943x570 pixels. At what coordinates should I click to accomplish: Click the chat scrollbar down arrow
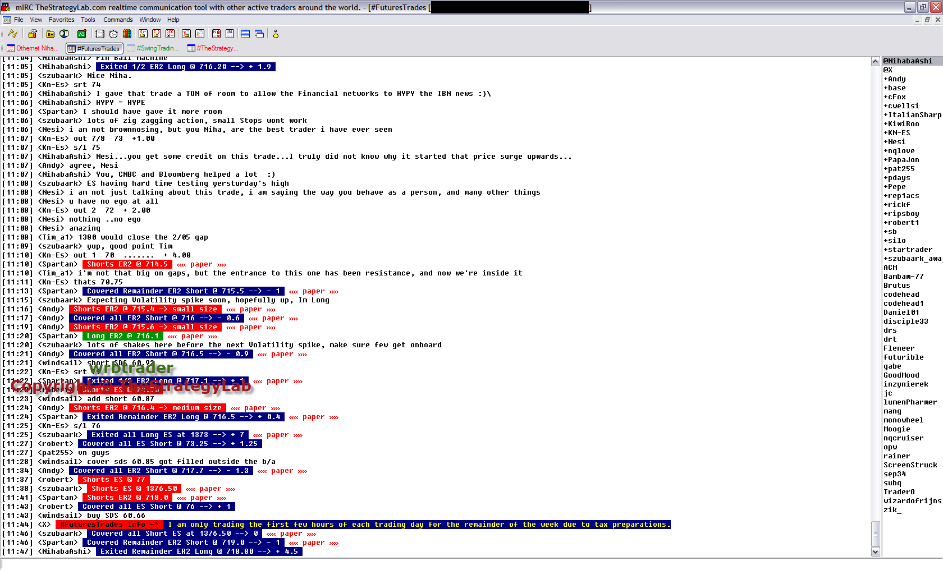pos(875,551)
